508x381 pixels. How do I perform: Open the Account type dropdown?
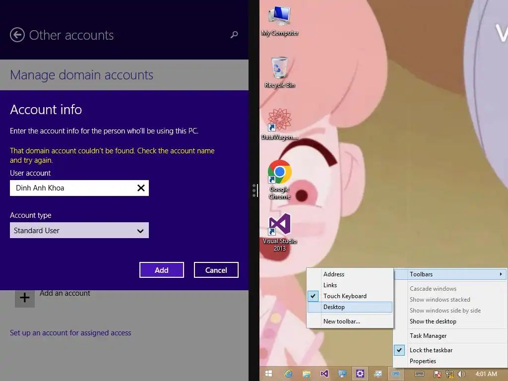tap(79, 230)
